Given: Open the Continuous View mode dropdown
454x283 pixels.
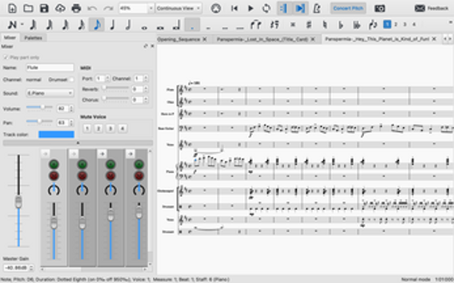Looking at the screenshot, I should point(178,8).
